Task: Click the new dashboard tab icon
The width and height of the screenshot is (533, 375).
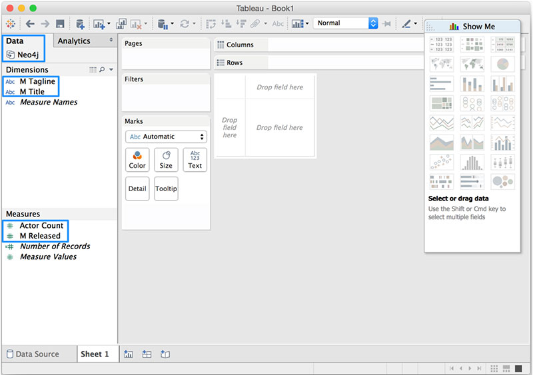Action: pos(147,354)
